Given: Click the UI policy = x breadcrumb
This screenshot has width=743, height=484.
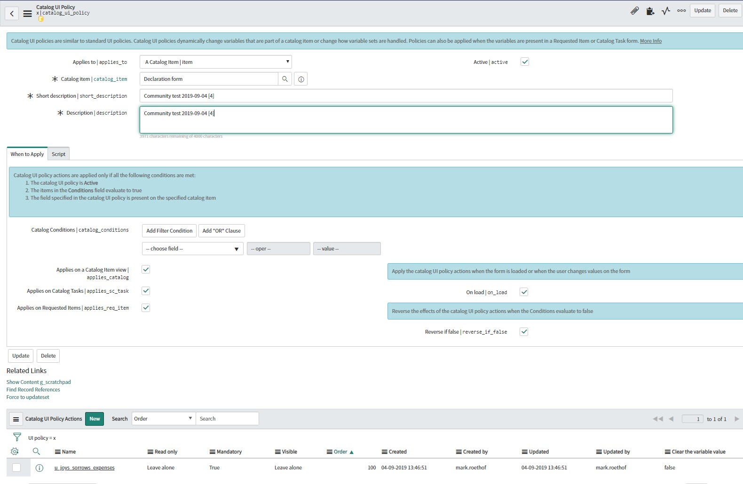Looking at the screenshot, I should (x=42, y=438).
